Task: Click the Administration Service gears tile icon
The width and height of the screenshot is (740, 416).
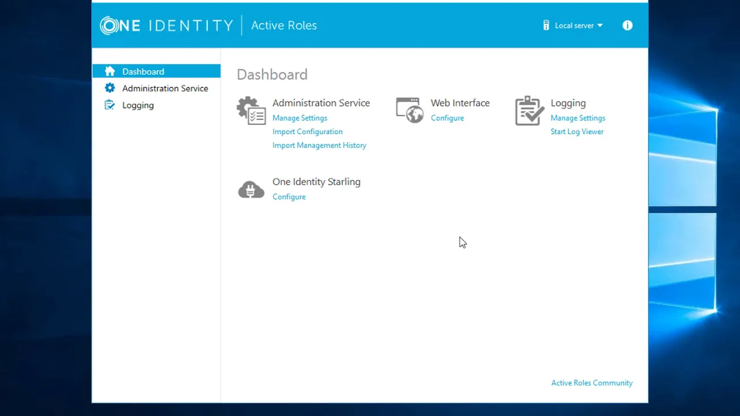Action: pos(251,110)
